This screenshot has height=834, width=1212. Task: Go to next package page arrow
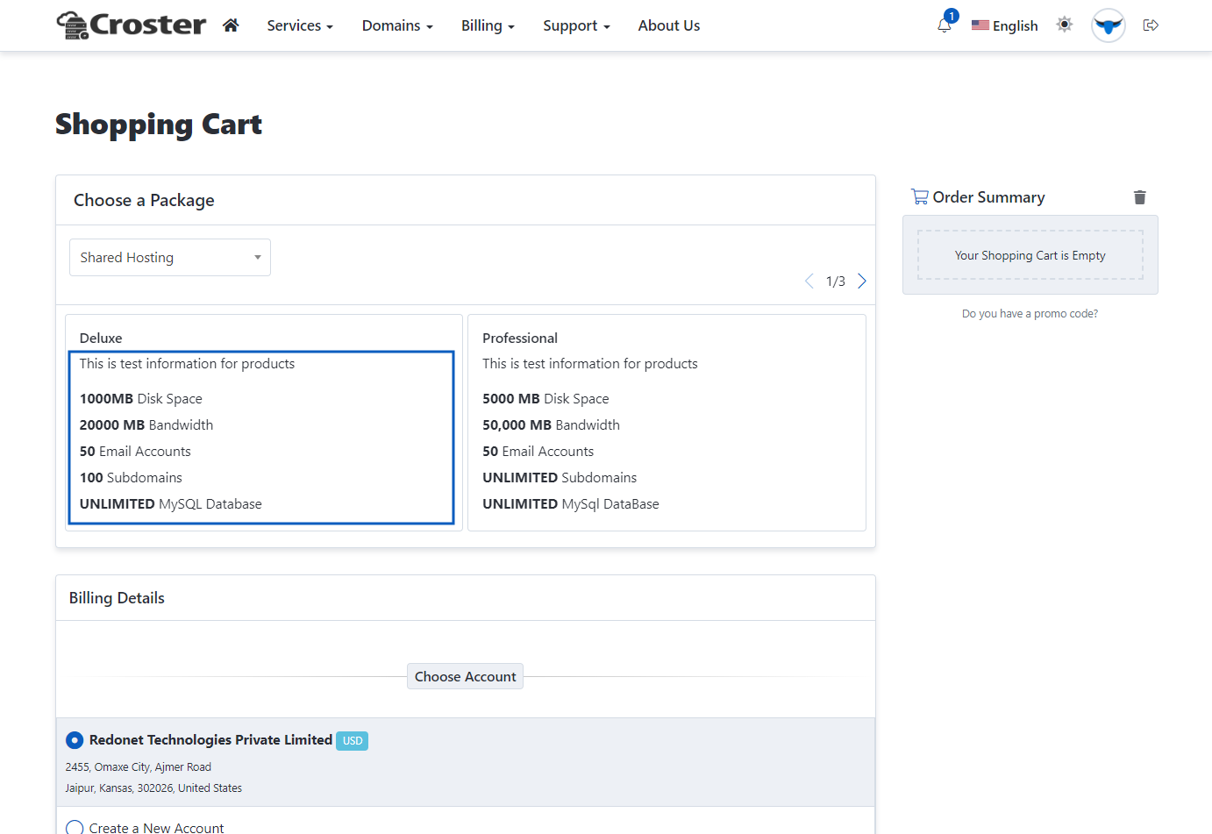point(862,281)
